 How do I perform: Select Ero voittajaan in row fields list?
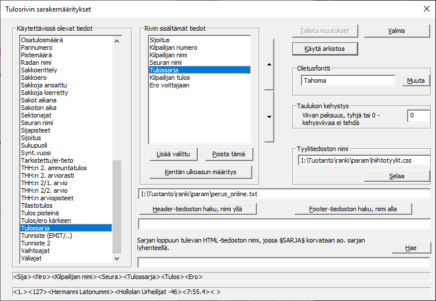tap(169, 85)
